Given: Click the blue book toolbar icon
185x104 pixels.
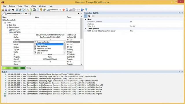Looking at the screenshot, I should tap(82, 10).
